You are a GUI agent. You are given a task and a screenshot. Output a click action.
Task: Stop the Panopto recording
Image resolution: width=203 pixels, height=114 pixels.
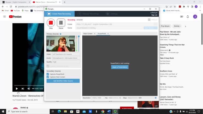51,23
